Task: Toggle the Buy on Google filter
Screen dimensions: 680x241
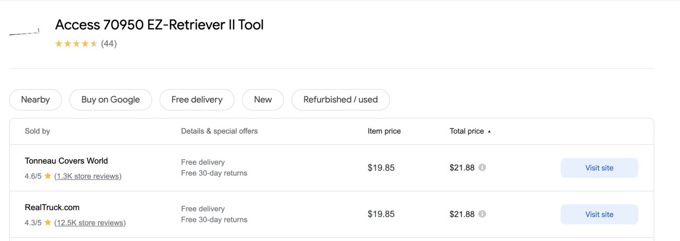Action: pyautogui.click(x=110, y=100)
